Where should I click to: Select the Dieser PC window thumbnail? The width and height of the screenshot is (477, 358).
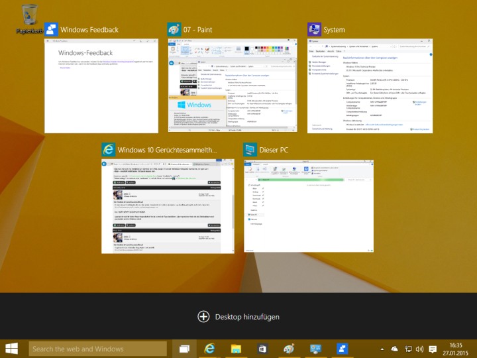coord(309,206)
